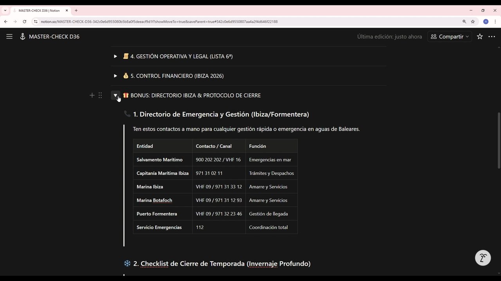The height and width of the screenshot is (281, 501).
Task: Open the tab search dropdown arrow
Action: point(5,11)
